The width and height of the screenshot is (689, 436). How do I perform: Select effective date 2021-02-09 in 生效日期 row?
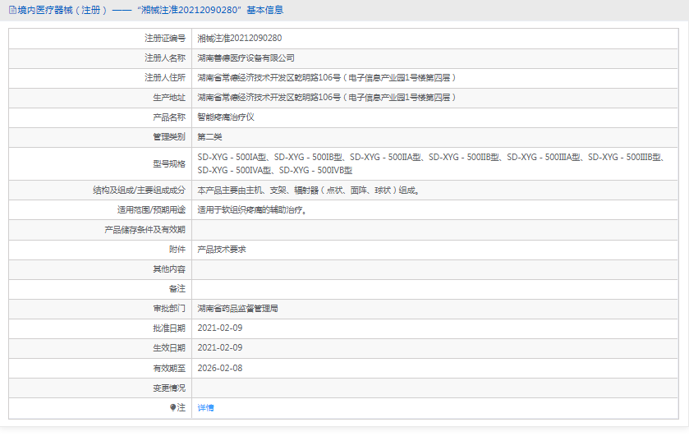tap(220, 347)
